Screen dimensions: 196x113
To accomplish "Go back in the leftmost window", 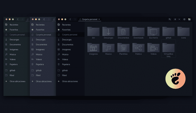I will pos(18,19).
